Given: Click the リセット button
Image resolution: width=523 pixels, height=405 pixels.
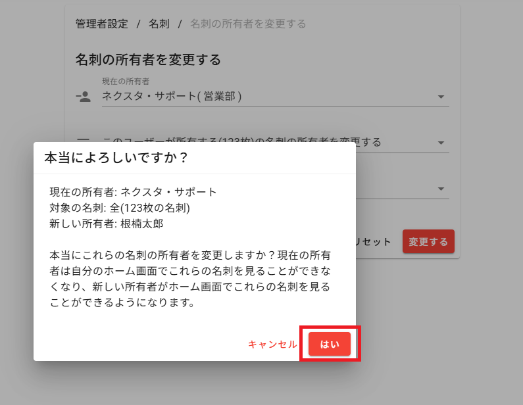Looking at the screenshot, I should [372, 241].
